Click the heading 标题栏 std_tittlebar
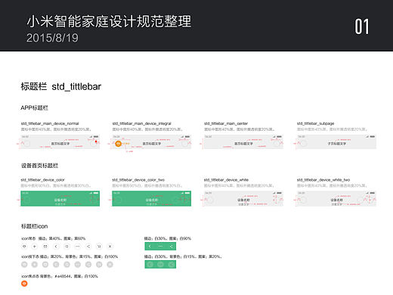Screen dimensions: 393x295 [x=61, y=86]
